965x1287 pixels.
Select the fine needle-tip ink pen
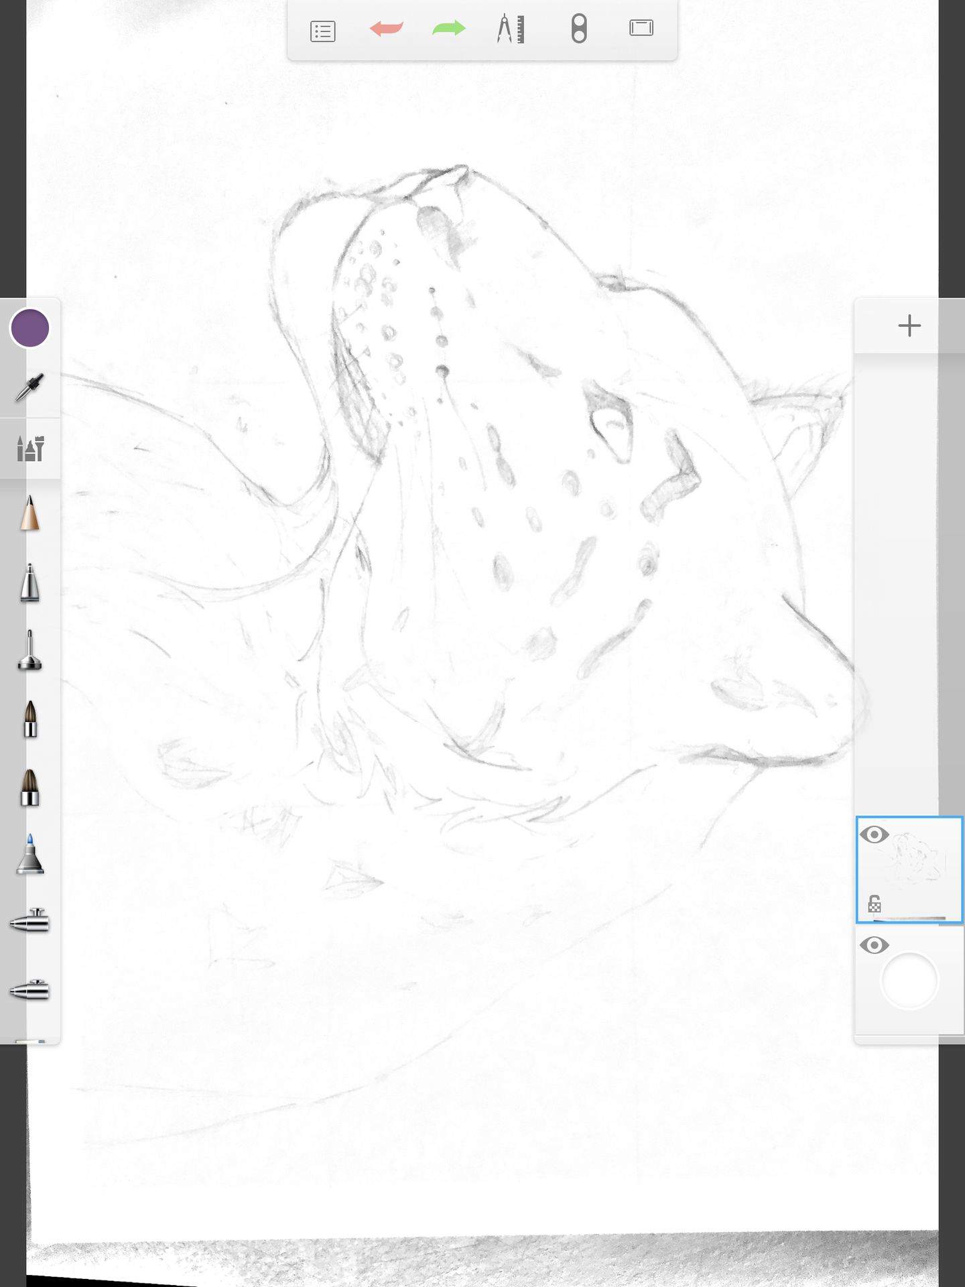tap(29, 650)
